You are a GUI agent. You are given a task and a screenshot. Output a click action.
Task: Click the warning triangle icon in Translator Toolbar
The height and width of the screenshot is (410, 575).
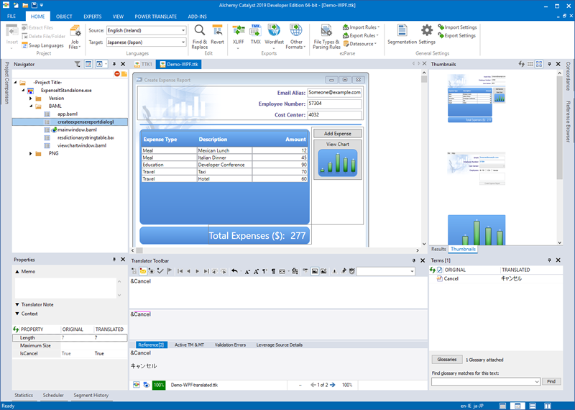pos(334,271)
